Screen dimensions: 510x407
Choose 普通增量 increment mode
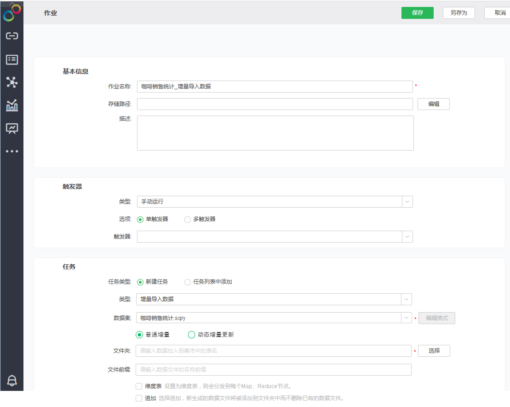(x=139, y=335)
